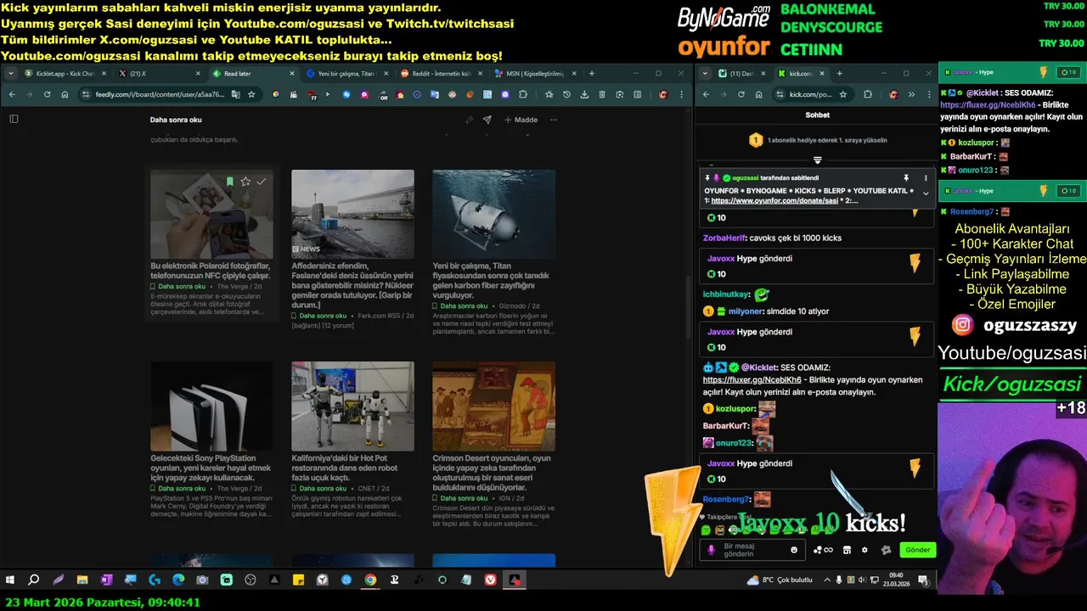The width and height of the screenshot is (1087, 611).
Task: Open the oyunfor.com donate link in the pinned message
Action: point(774,201)
